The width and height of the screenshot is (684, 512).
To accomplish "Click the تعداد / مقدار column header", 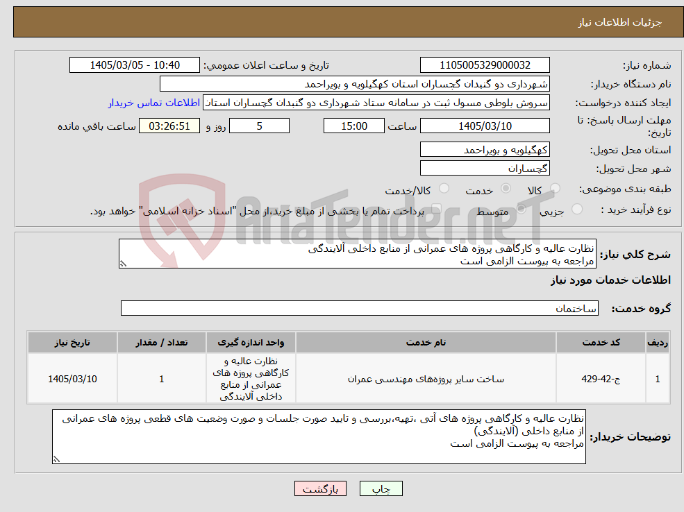I will pos(161,343).
